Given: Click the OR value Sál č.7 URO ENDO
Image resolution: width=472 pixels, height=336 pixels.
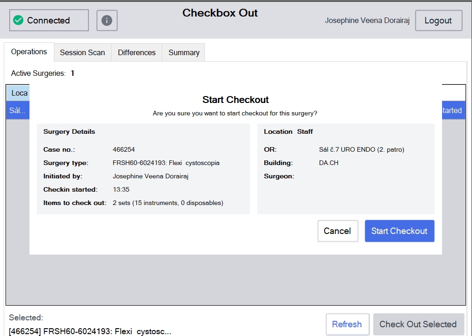Looking at the screenshot, I should tap(361, 149).
